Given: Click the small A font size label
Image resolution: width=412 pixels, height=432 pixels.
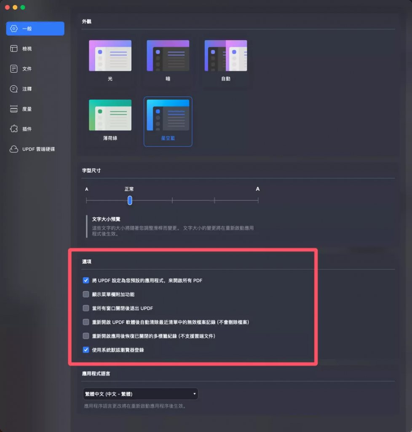Looking at the screenshot, I should click(87, 189).
